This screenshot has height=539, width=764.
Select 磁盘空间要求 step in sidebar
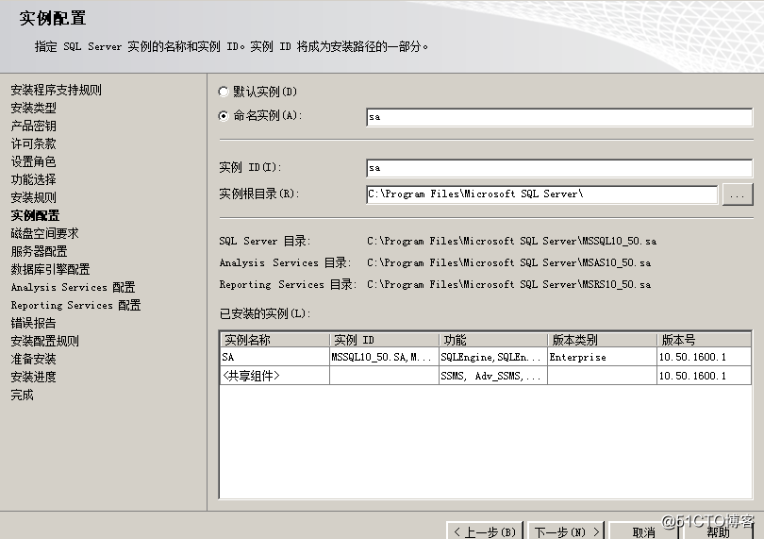(x=45, y=233)
